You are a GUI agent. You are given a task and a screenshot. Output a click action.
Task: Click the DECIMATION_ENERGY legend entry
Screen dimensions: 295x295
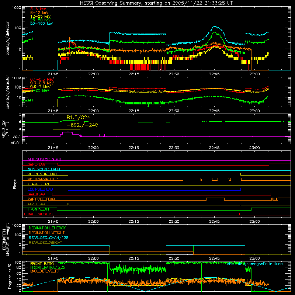[47, 228]
